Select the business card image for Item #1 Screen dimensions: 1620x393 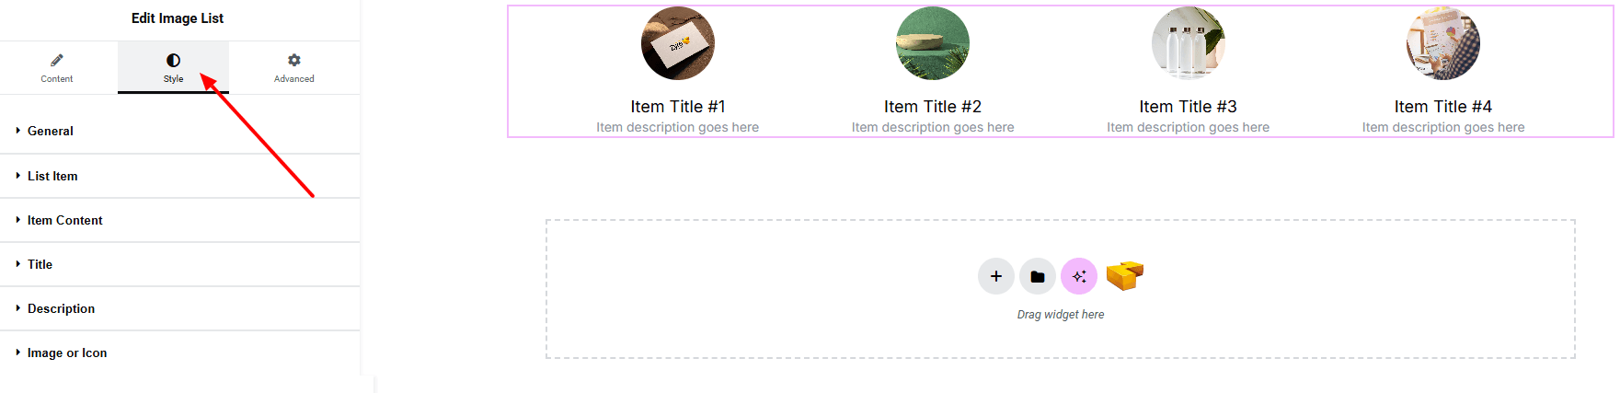coord(678,43)
